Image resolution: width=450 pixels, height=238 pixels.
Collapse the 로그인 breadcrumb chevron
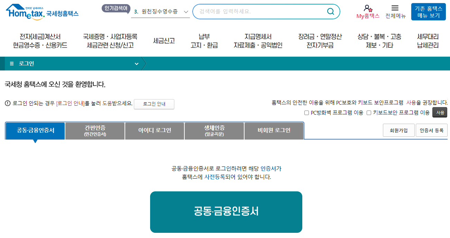pyautogui.click(x=136, y=64)
